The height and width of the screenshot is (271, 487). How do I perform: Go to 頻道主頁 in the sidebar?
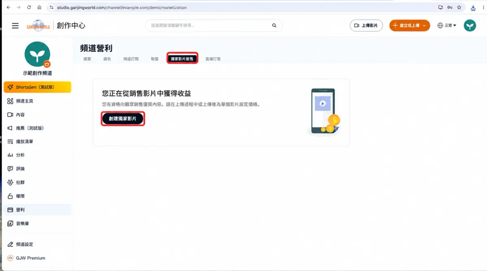point(37,101)
